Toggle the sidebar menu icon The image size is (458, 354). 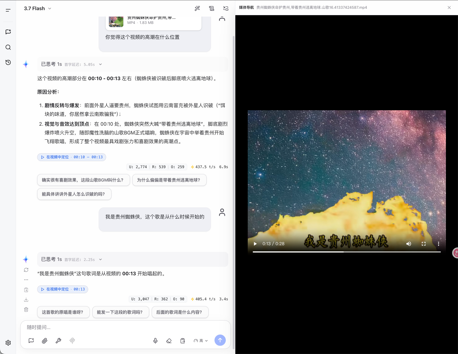[x=8, y=10]
